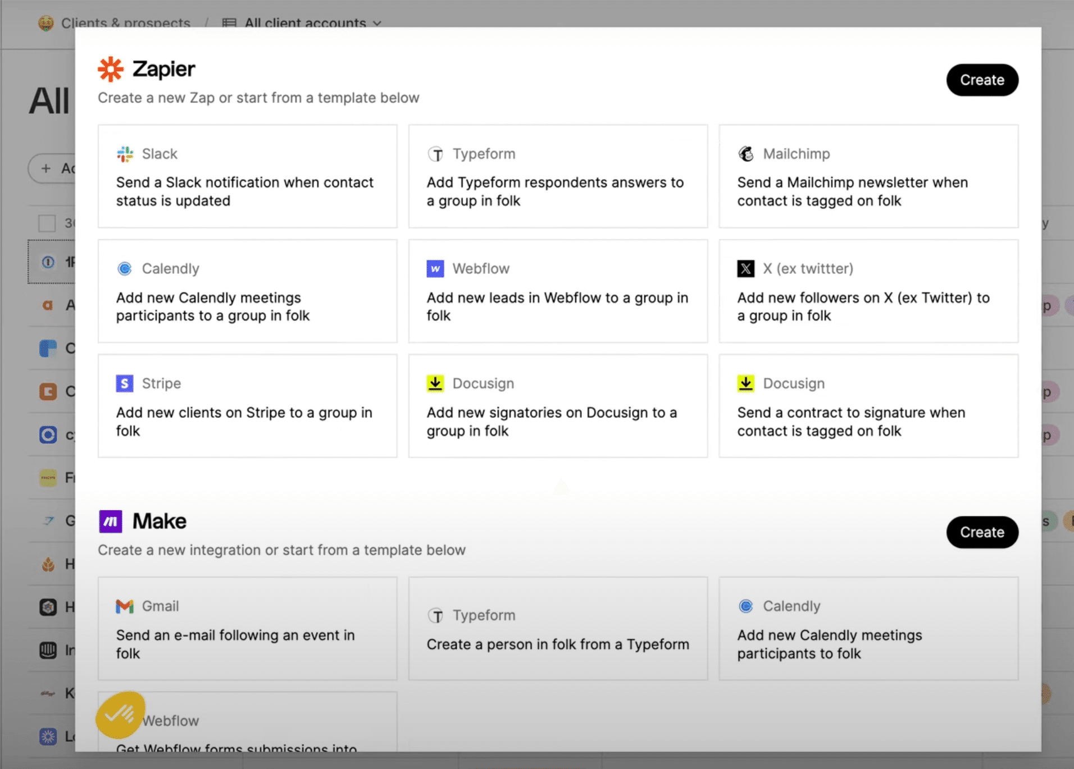Click the Slack icon
Image resolution: width=1074 pixels, height=769 pixels.
(x=125, y=154)
